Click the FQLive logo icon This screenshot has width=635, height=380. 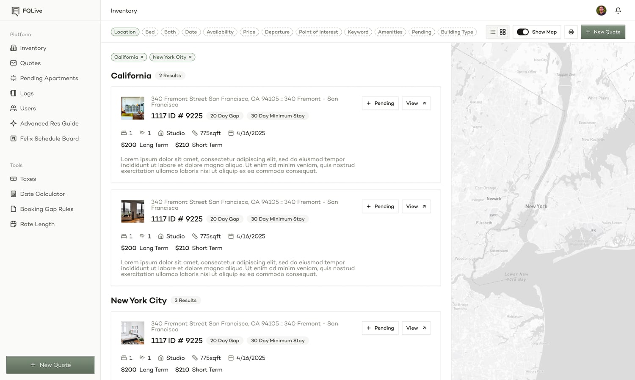(x=15, y=11)
